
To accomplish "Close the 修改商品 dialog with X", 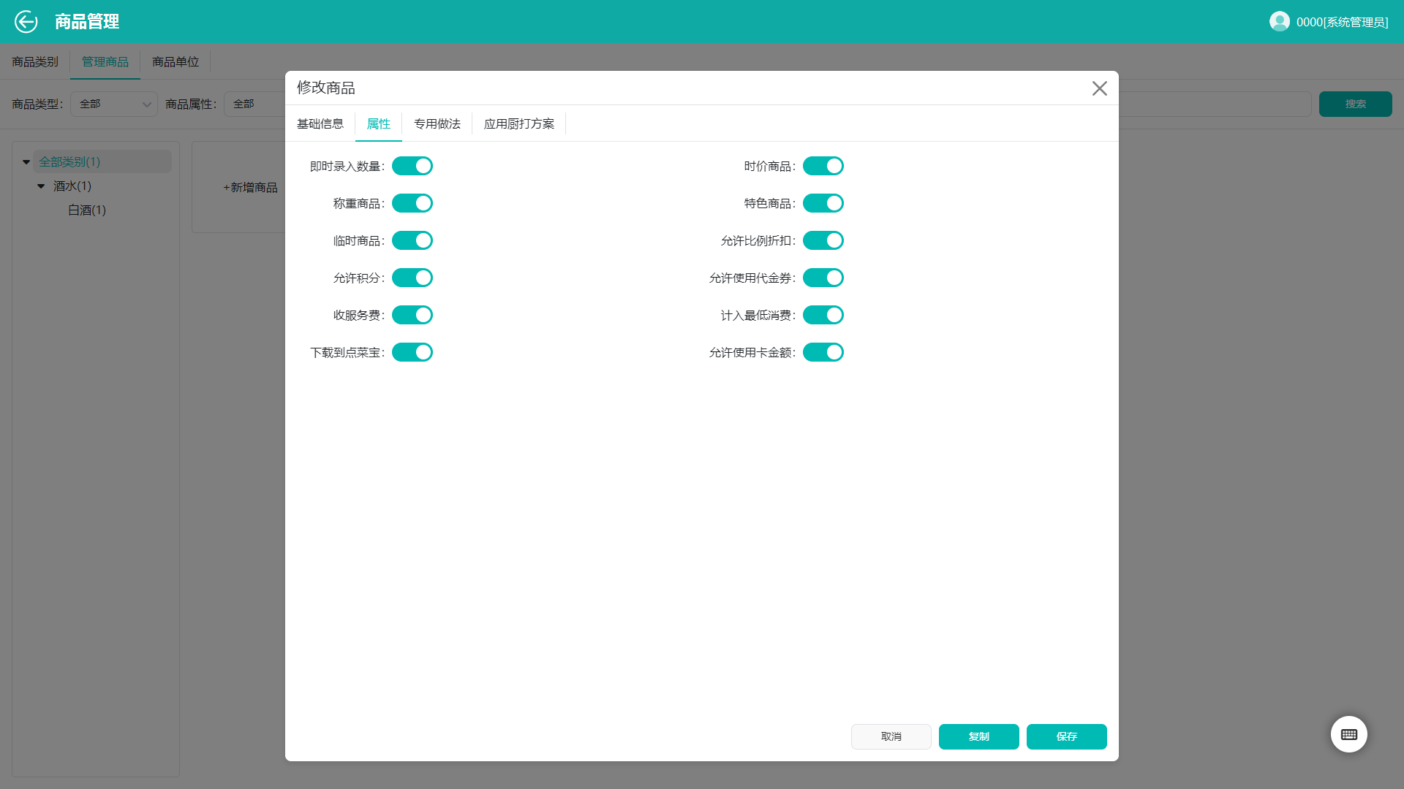I will [x=1100, y=88].
